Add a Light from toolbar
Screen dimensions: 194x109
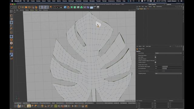point(98,7)
